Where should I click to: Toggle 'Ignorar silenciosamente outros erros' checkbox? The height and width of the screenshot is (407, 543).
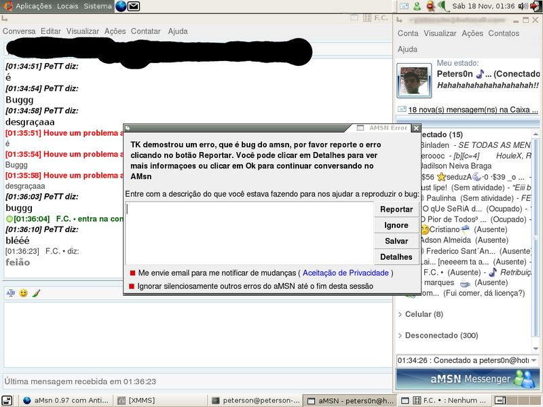[x=132, y=286]
